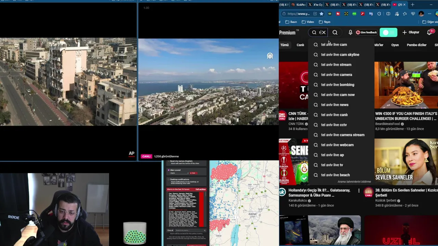Click the Test alert sound button
Screen dimensions: 438x246
[x=193, y=173]
